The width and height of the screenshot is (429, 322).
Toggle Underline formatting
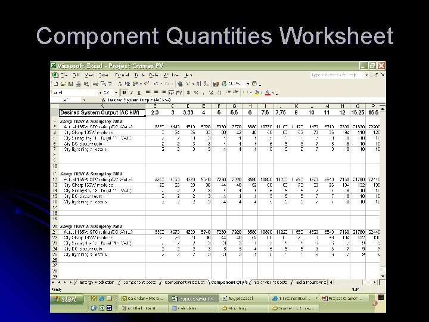point(139,93)
